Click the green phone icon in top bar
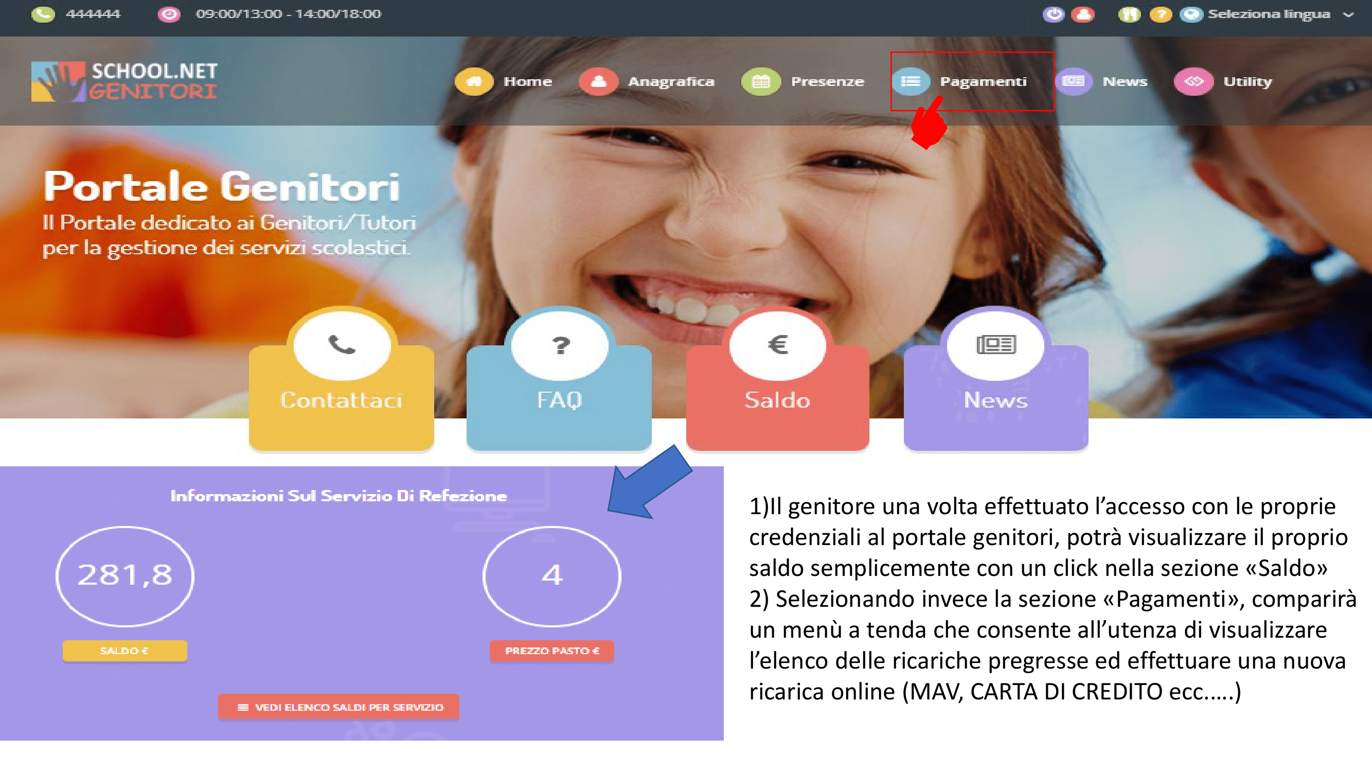 (x=43, y=14)
